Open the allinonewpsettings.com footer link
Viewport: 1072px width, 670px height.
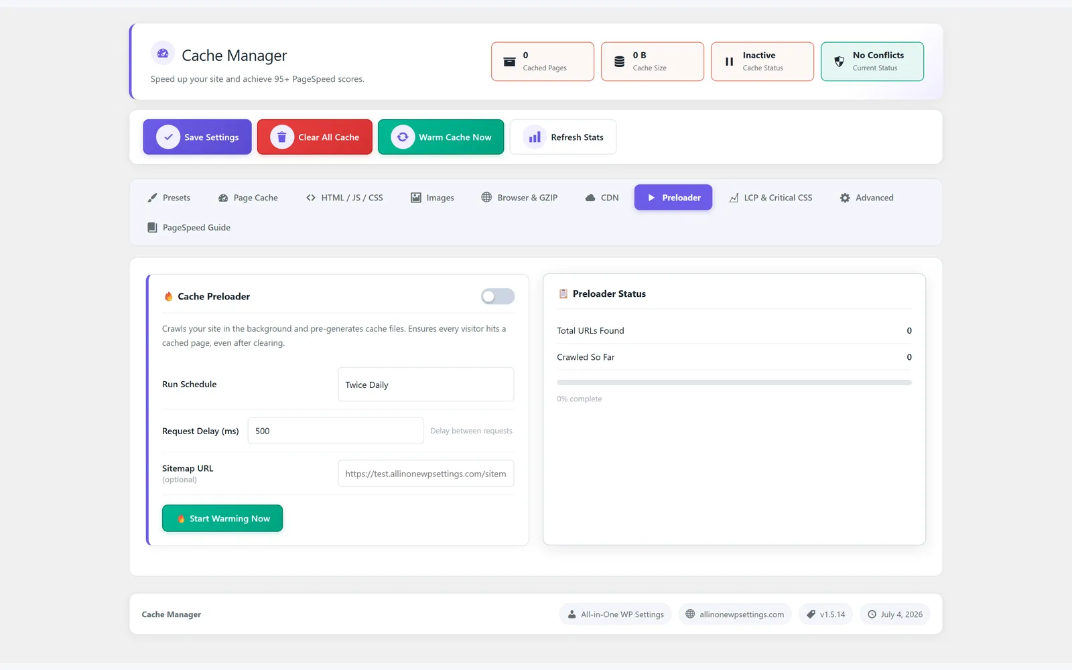coord(735,614)
